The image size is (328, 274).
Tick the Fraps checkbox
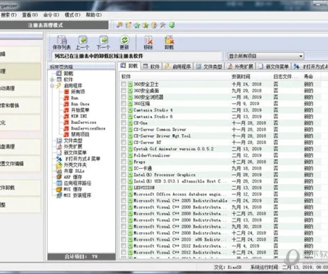tap(124, 162)
